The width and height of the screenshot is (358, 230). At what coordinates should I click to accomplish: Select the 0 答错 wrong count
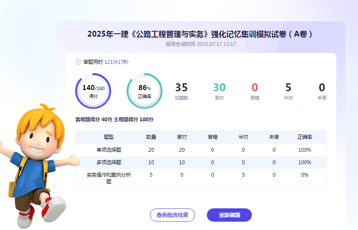point(255,91)
